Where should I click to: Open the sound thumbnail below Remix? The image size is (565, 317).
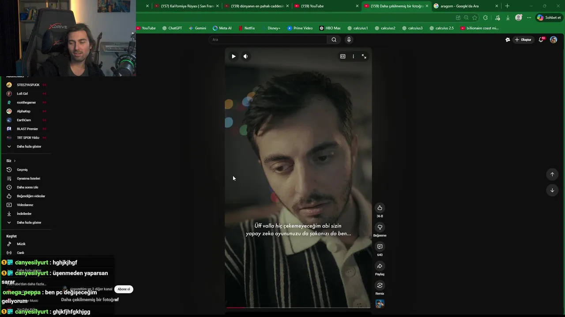380,304
